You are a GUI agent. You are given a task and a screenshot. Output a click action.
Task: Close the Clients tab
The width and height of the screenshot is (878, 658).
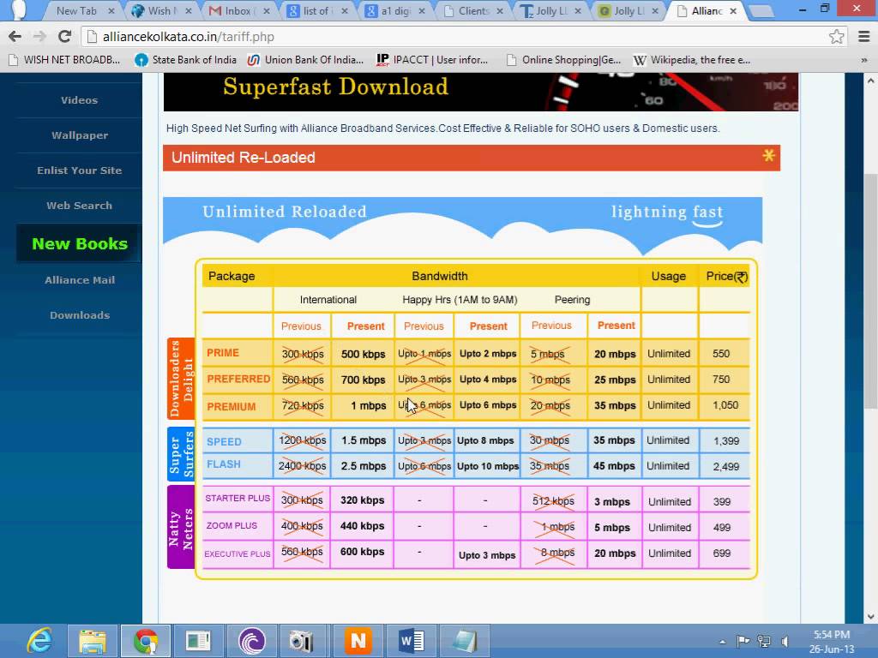(500, 10)
